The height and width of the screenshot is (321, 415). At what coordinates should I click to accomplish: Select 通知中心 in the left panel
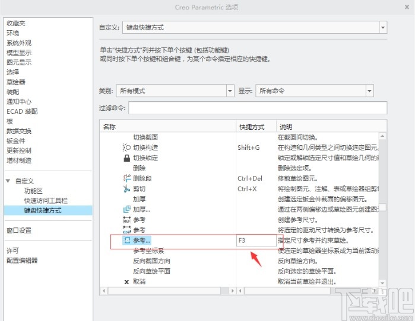click(x=19, y=101)
